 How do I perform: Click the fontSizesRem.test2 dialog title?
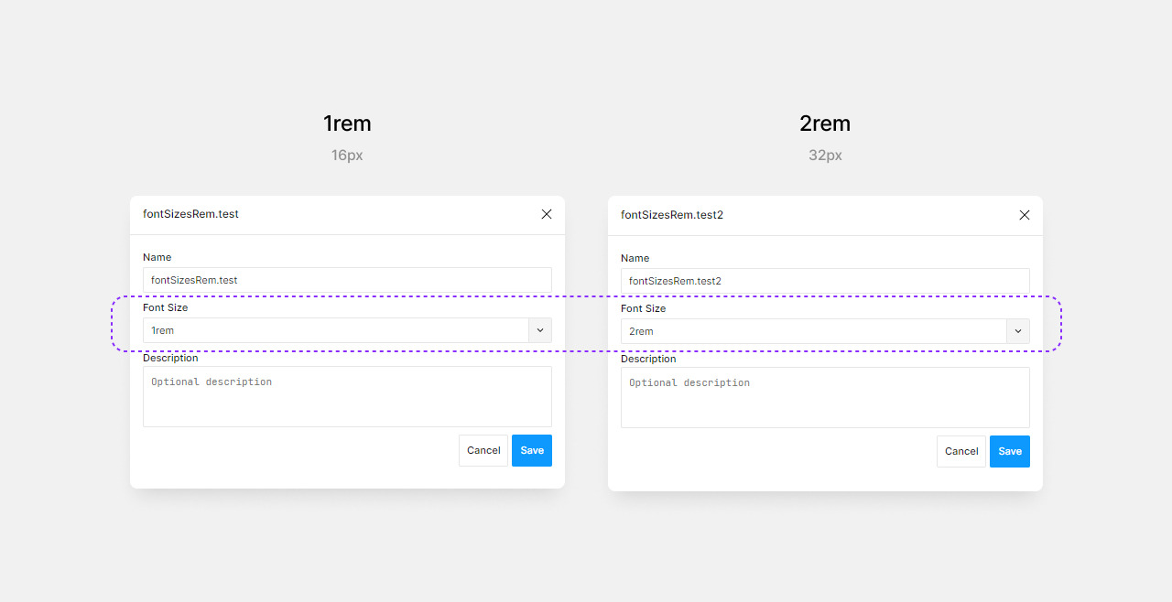coord(672,215)
